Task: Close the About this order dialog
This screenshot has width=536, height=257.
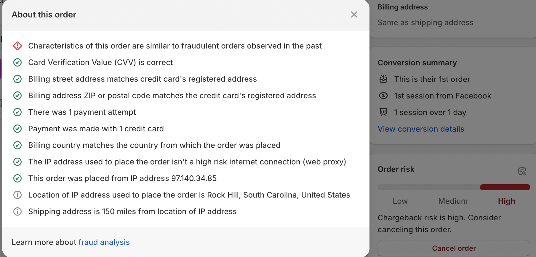Action: (x=354, y=14)
